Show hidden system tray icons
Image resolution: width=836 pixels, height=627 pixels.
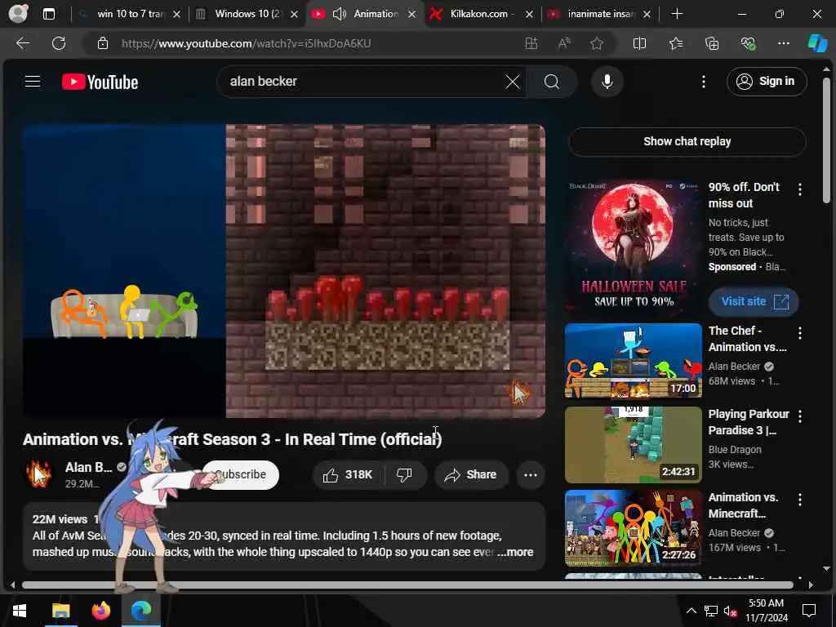pos(691,611)
